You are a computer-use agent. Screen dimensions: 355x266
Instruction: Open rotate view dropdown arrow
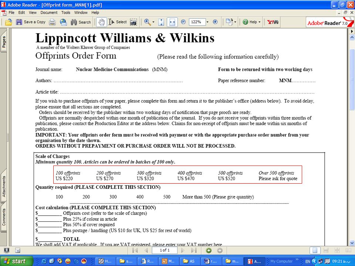click(x=235, y=22)
